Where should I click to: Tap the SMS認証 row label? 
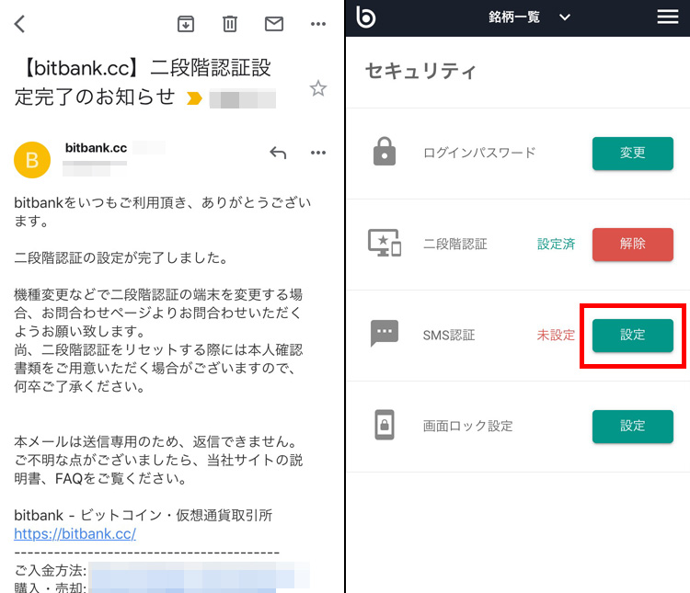(x=449, y=336)
